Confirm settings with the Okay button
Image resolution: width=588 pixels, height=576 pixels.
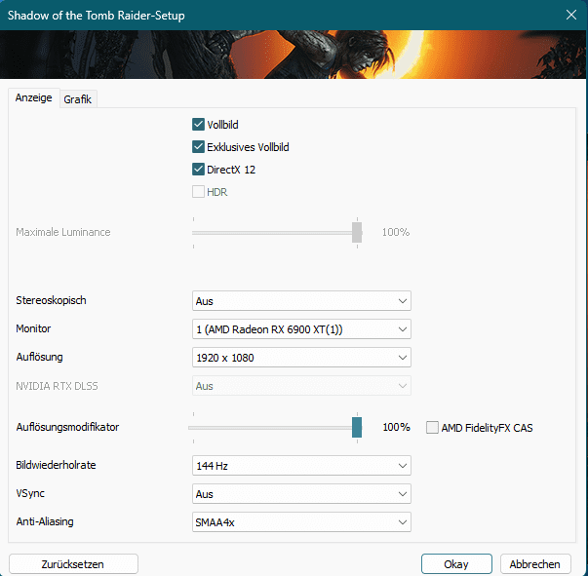455,564
